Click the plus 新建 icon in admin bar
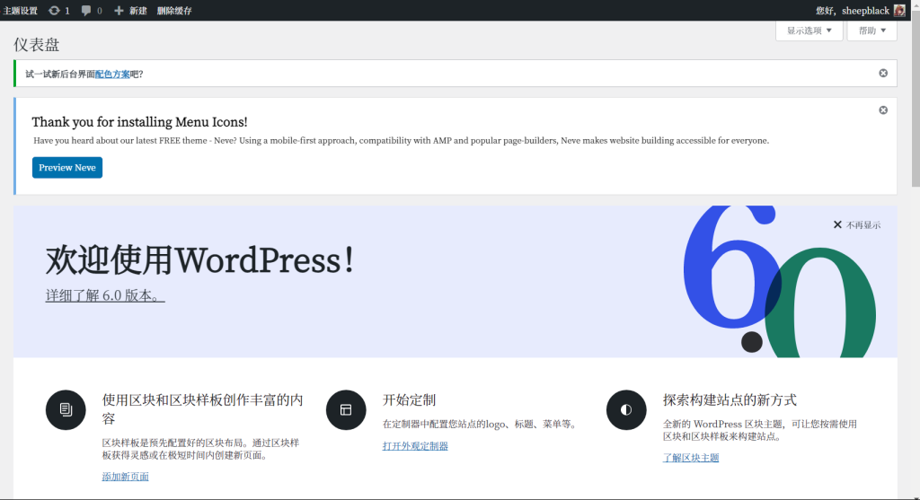The width and height of the screenshot is (920, 500). pos(119,11)
